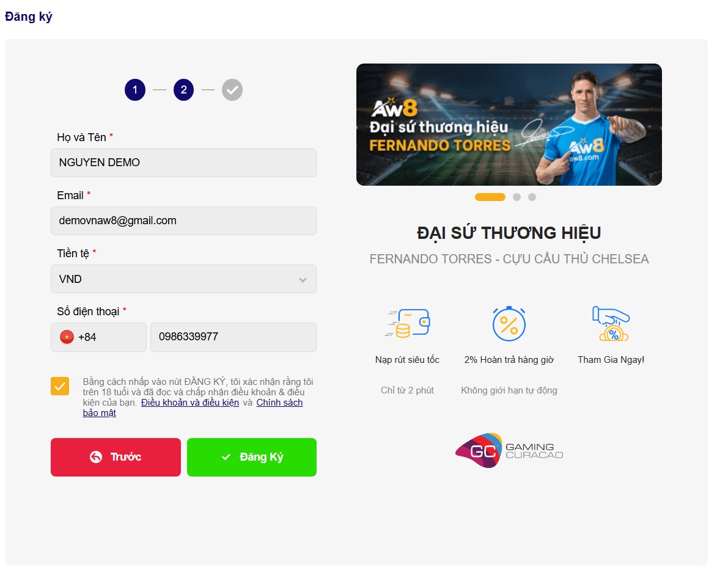Open the +84 country code selector
Viewport: 717px width, 570px height.
coord(98,337)
